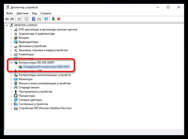Select Программные устройства label

(35, 92)
